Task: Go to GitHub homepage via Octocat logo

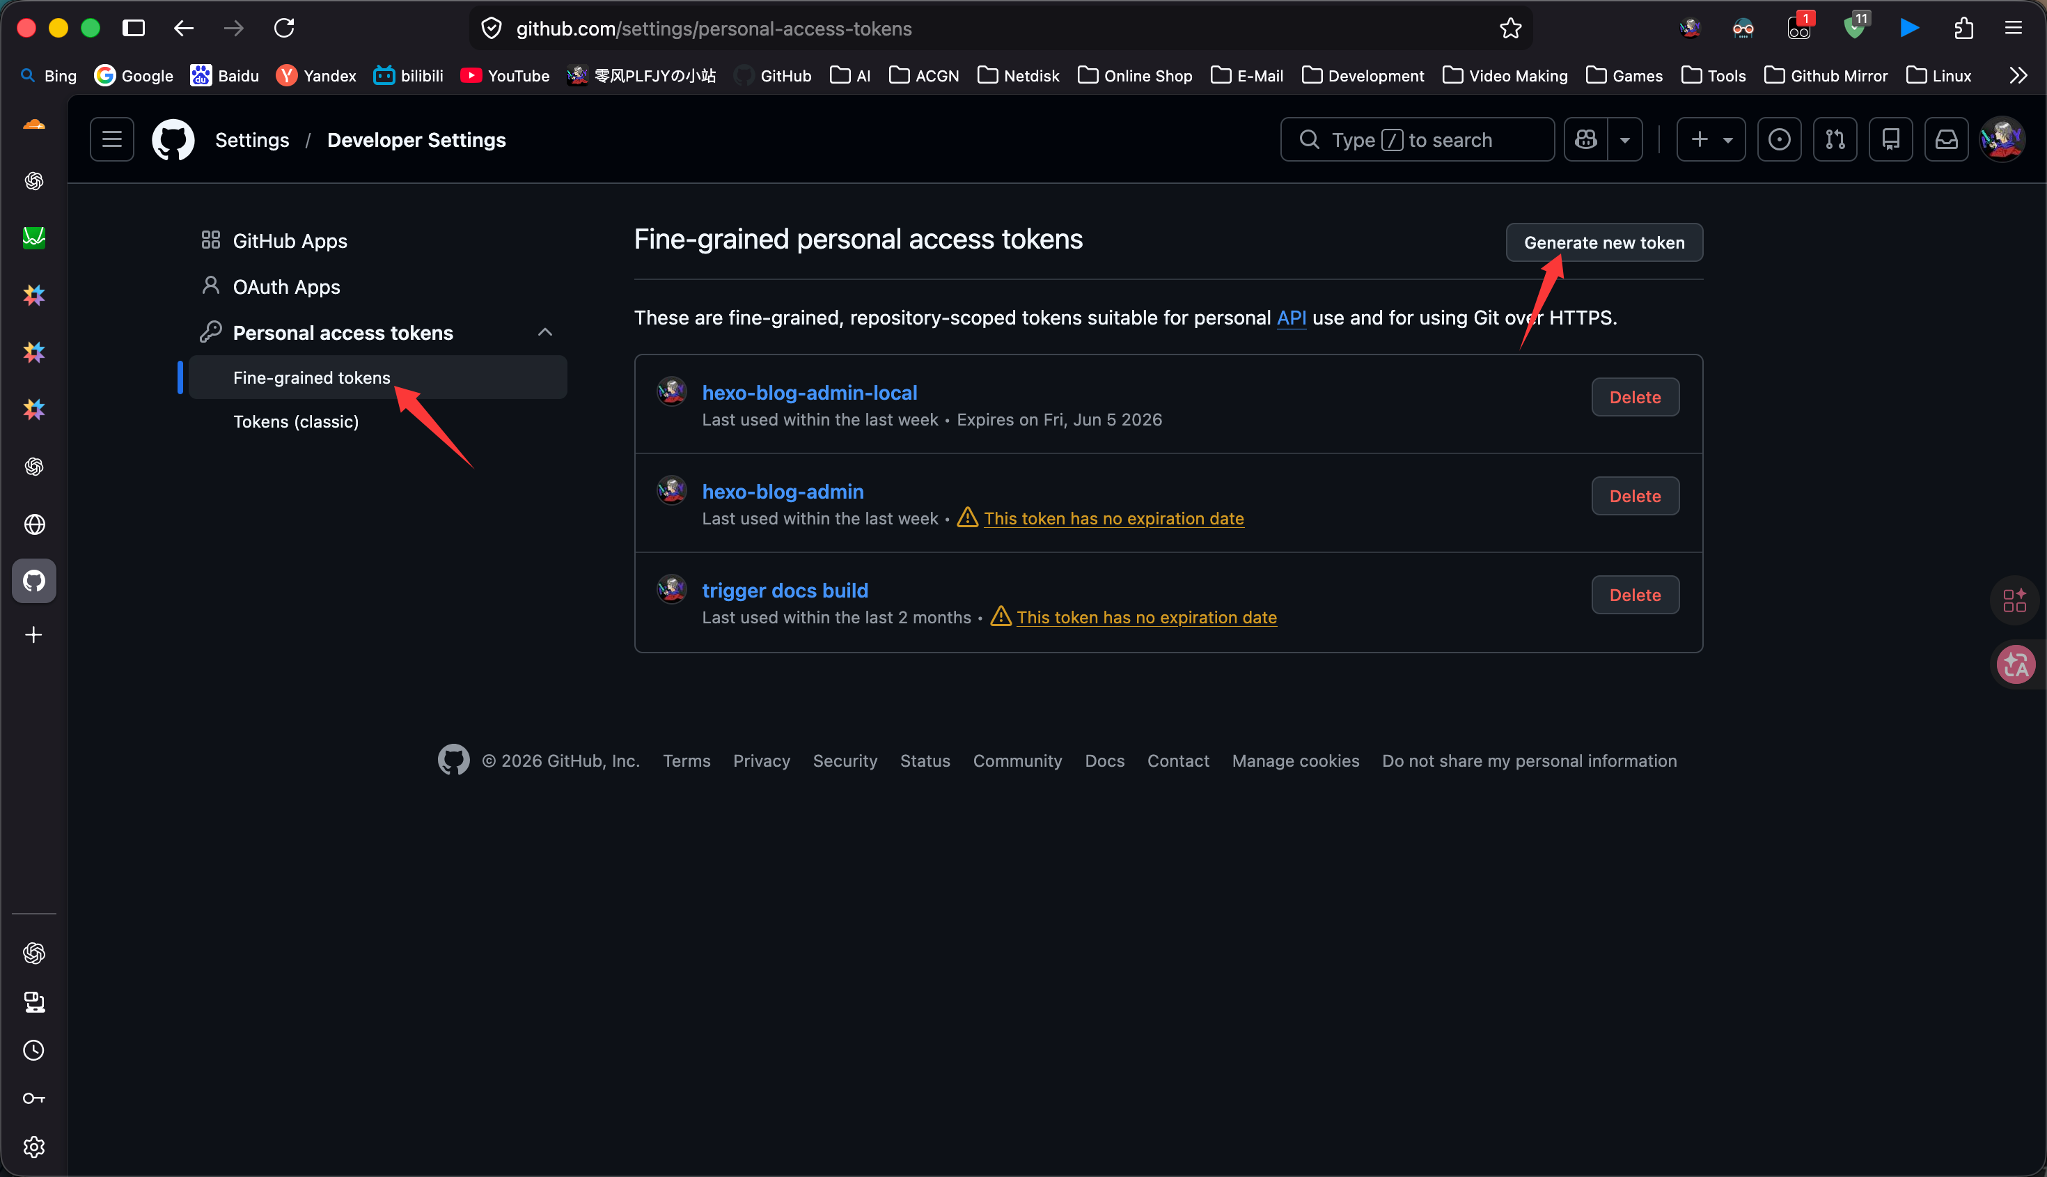Action: point(173,140)
